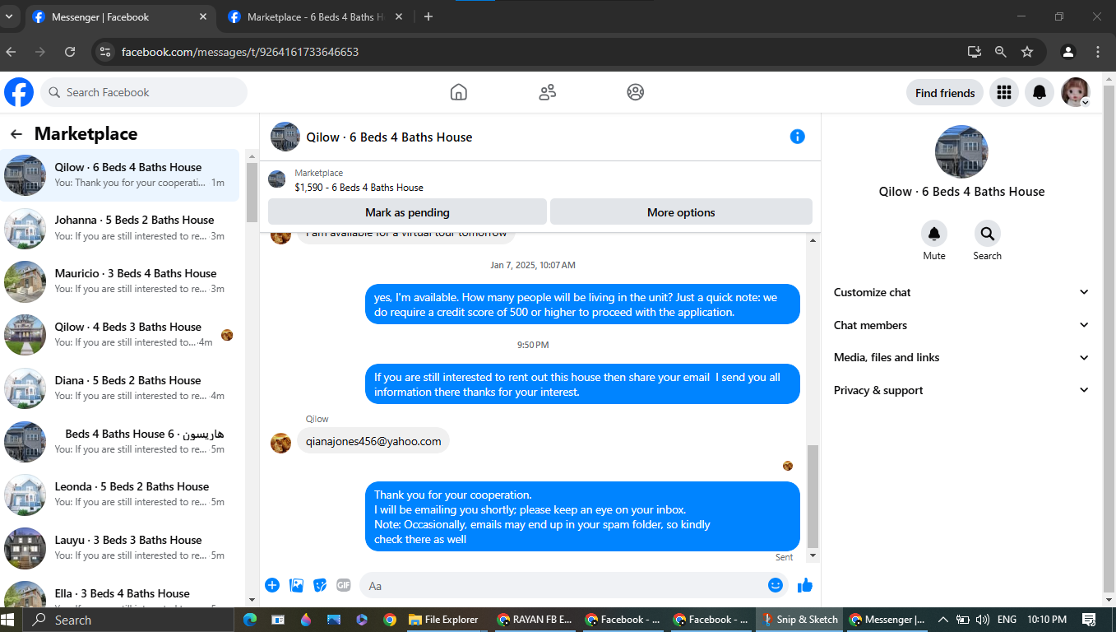Image resolution: width=1116 pixels, height=632 pixels.
Task: Click the taskbar Search box
Action: pyautogui.click(x=129, y=620)
